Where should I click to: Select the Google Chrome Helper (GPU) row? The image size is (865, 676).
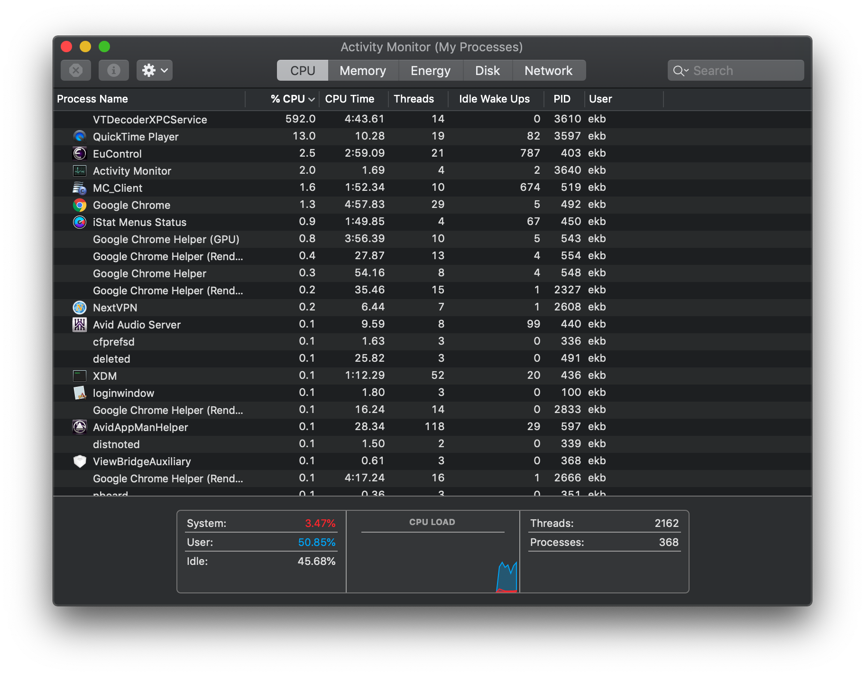pyautogui.click(x=432, y=239)
